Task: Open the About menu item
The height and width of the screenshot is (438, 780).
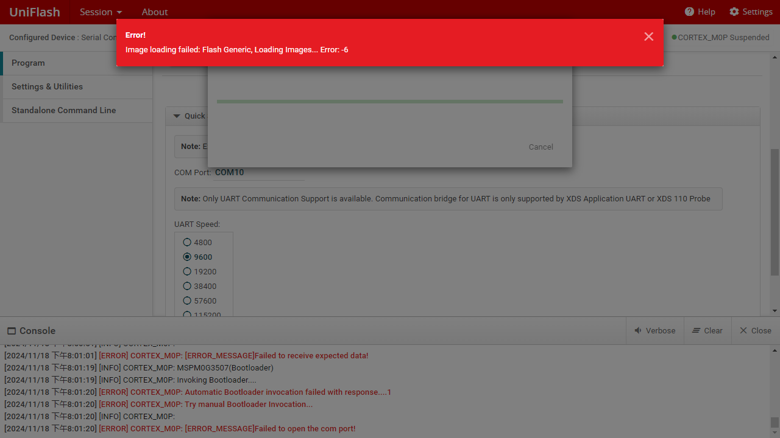Action: 155,12
